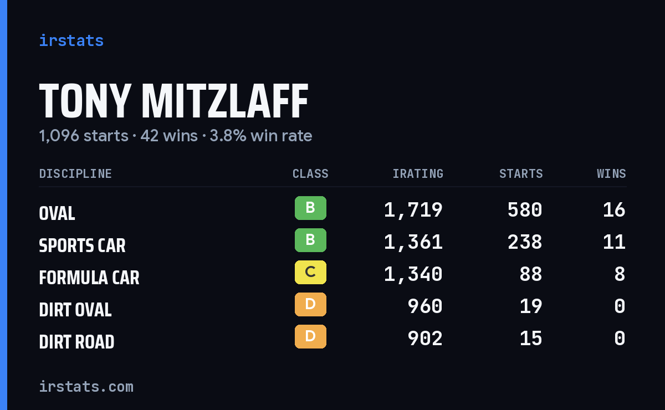Click the career starts and wins summary
The image size is (665, 410).
[176, 136]
